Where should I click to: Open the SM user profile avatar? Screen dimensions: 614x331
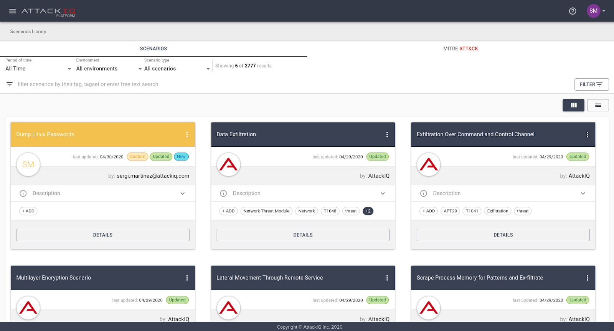tap(593, 11)
